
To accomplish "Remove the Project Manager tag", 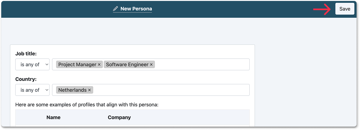I will click(99, 65).
